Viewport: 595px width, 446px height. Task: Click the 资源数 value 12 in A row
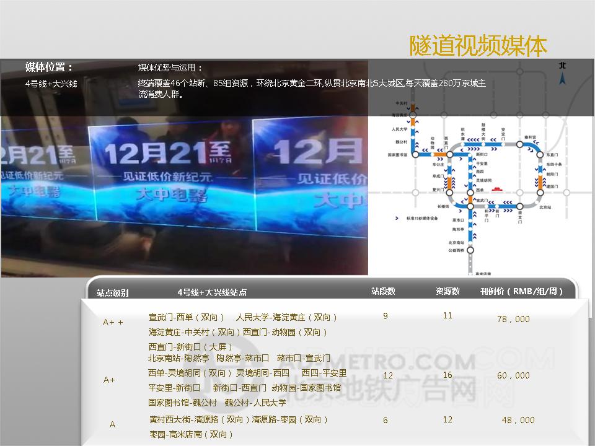click(x=447, y=419)
